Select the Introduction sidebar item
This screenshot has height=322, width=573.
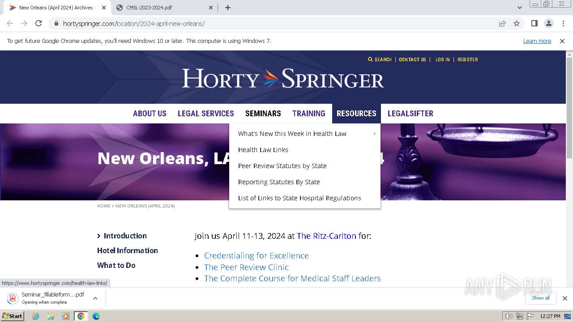[125, 236]
